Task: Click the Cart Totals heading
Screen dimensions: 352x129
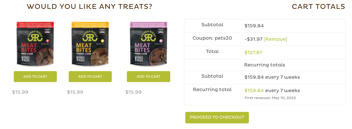Action: (318, 7)
